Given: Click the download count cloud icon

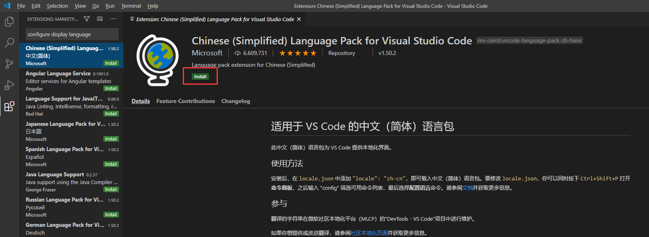Looking at the screenshot, I should click(238, 53).
